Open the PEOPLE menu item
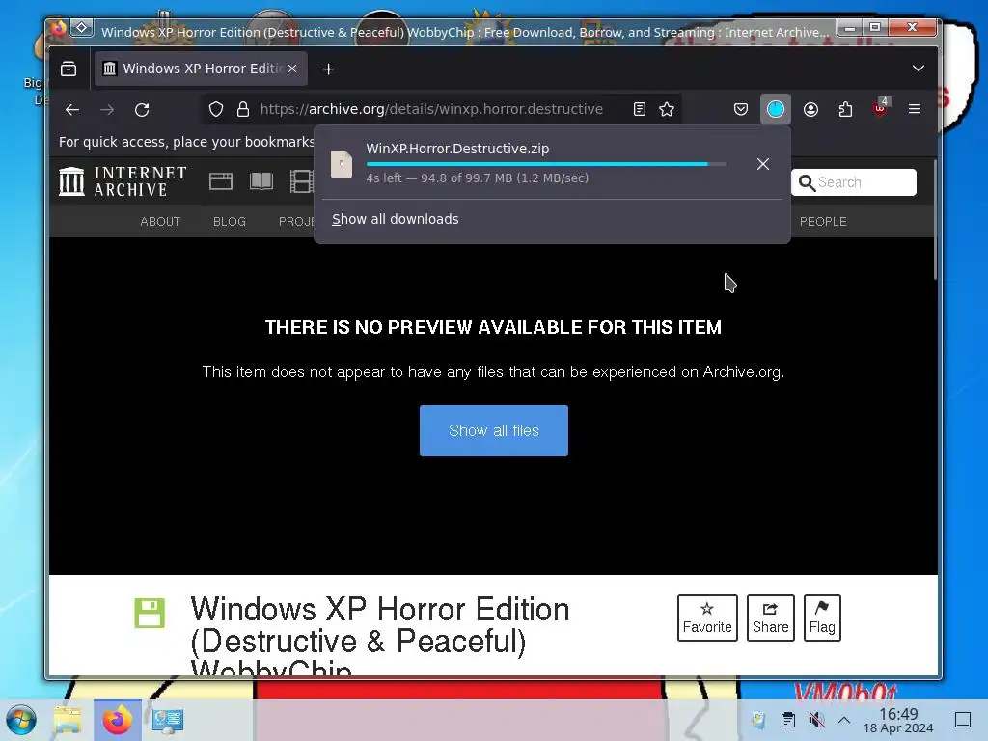The height and width of the screenshot is (741, 988). pyautogui.click(x=823, y=222)
